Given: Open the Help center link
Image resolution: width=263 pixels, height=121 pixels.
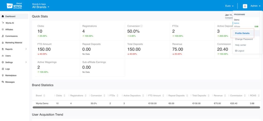Looking at the screenshot, I should [240, 45].
